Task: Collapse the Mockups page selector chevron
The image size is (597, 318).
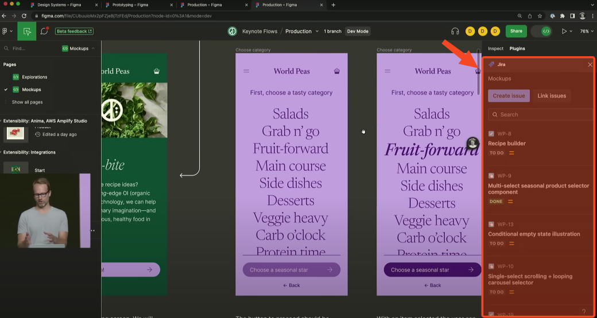Action: [x=94, y=49]
